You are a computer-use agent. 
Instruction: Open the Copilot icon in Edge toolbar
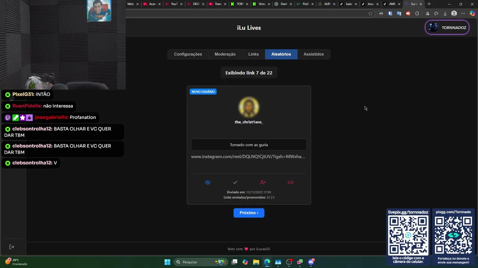[x=472, y=13]
